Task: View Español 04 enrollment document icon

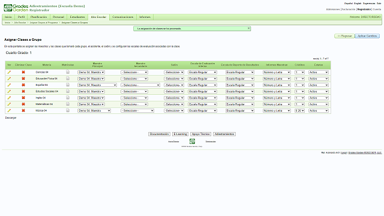Action: 68,85
